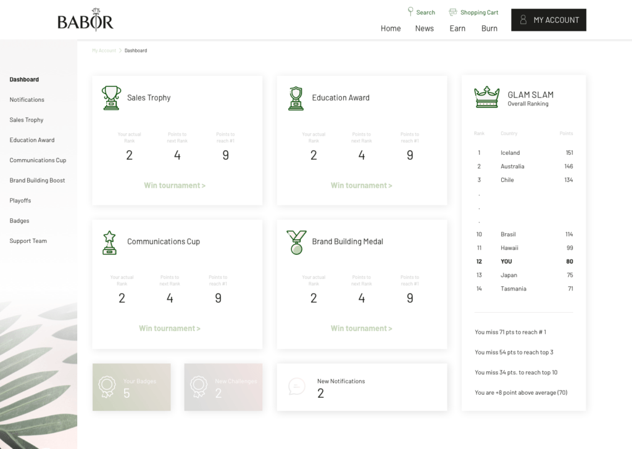This screenshot has height=449, width=632.
Task: Click the Sales Trophy cup icon
Action: click(111, 97)
